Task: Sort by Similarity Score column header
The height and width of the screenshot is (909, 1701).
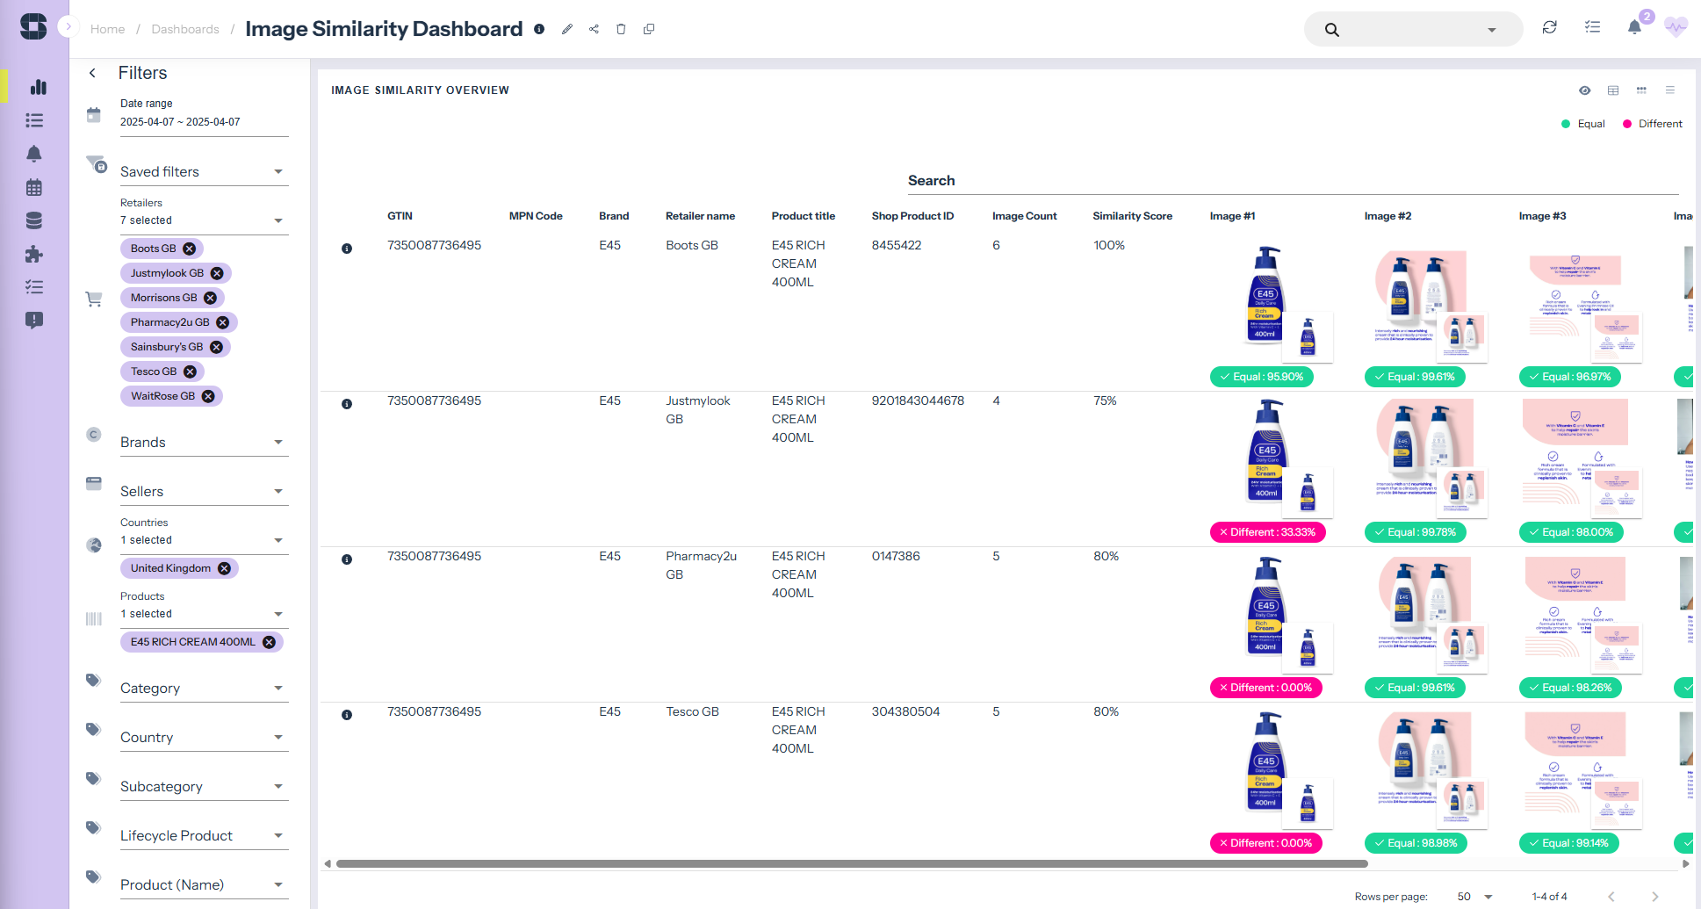Action: tap(1132, 216)
